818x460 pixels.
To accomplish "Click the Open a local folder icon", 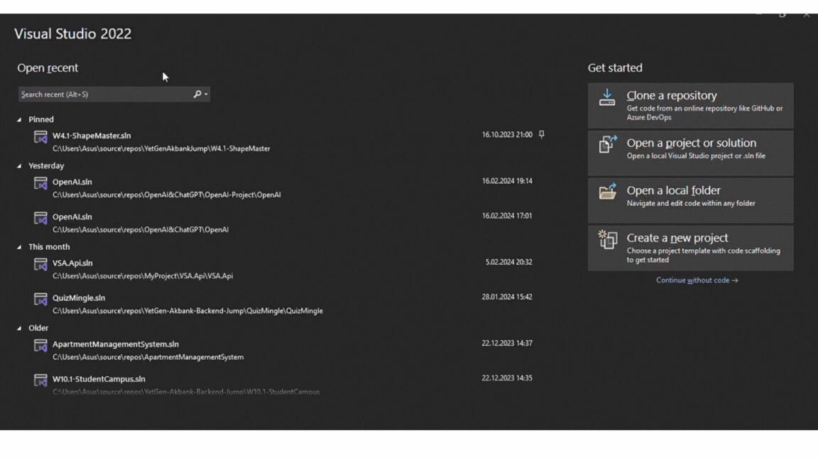I will coord(607,192).
